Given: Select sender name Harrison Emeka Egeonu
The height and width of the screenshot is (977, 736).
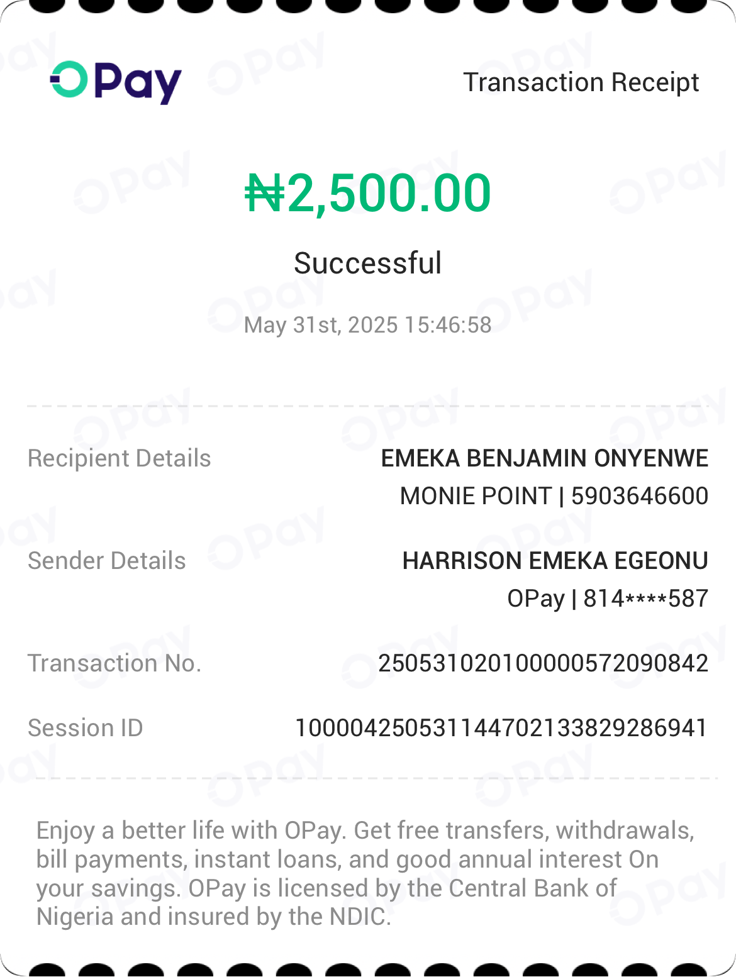Looking at the screenshot, I should pos(555,561).
